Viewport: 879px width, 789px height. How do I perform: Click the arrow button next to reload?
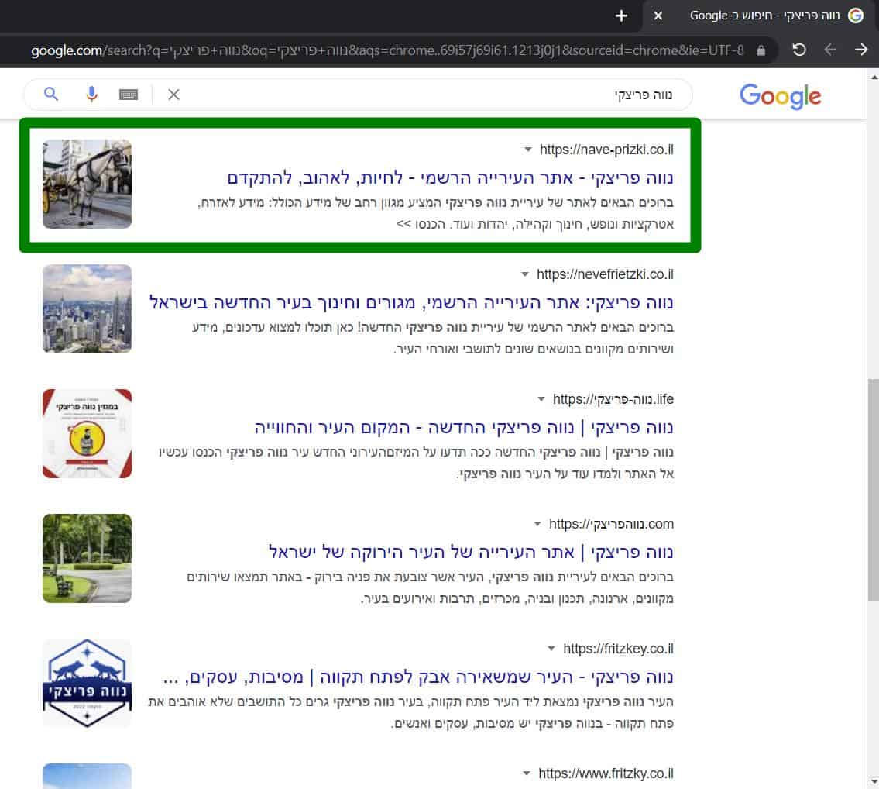(830, 50)
